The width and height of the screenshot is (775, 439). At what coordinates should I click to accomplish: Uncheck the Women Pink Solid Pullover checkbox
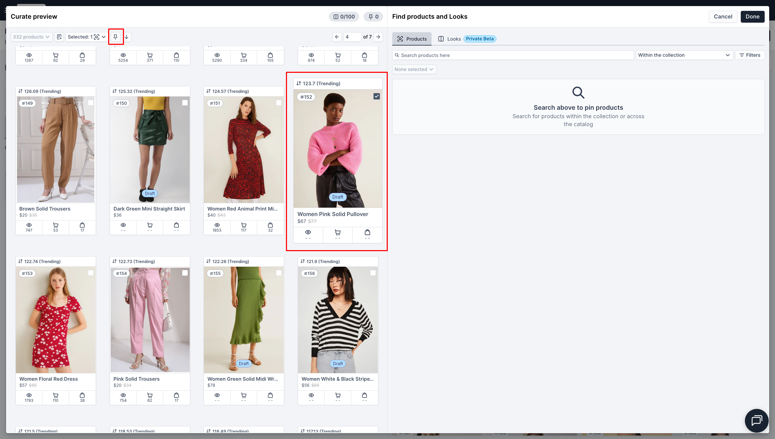pyautogui.click(x=376, y=96)
